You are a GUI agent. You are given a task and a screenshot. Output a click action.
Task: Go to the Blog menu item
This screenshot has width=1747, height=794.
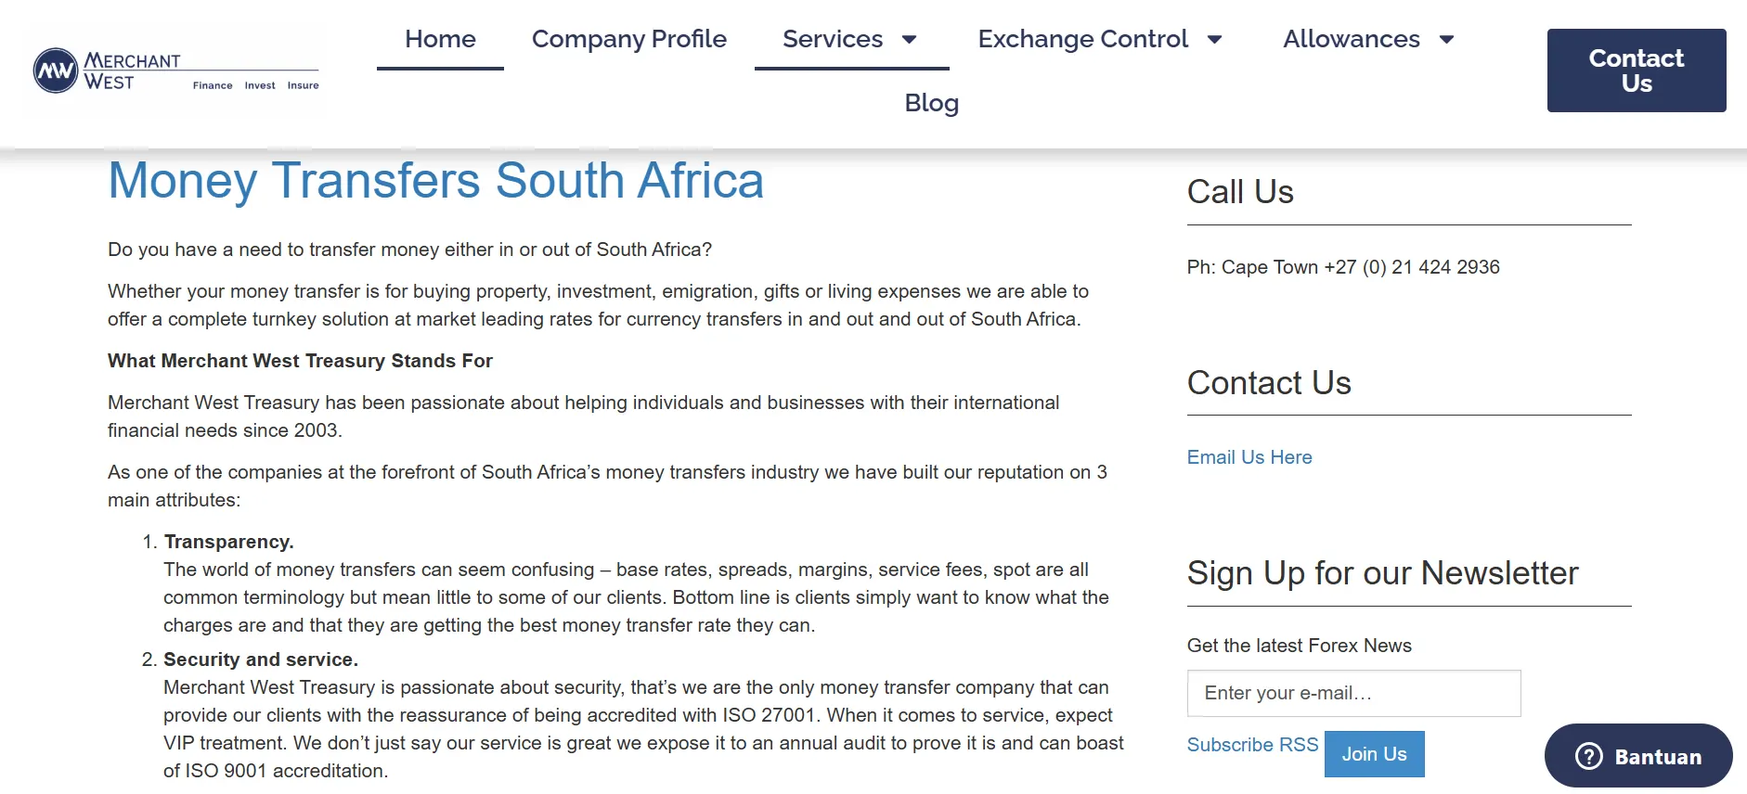point(931,103)
